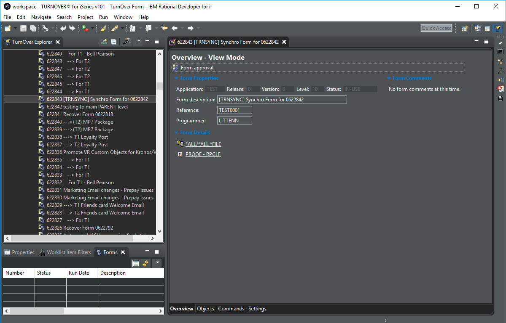506x323 pixels.
Task: Open the New wizard dropdown arrow
Action: coord(15,28)
